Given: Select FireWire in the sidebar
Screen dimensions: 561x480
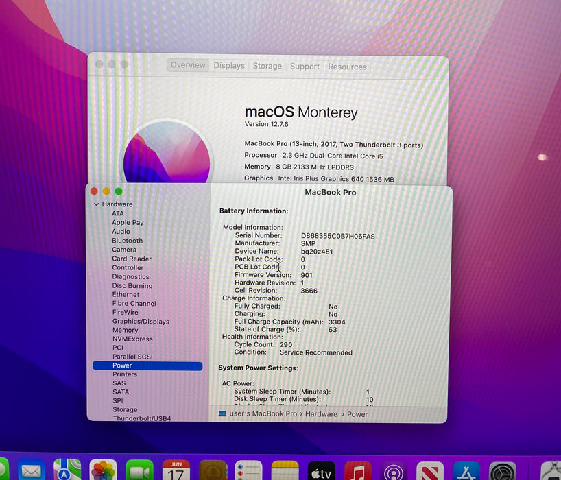Looking at the screenshot, I should click(x=126, y=312).
